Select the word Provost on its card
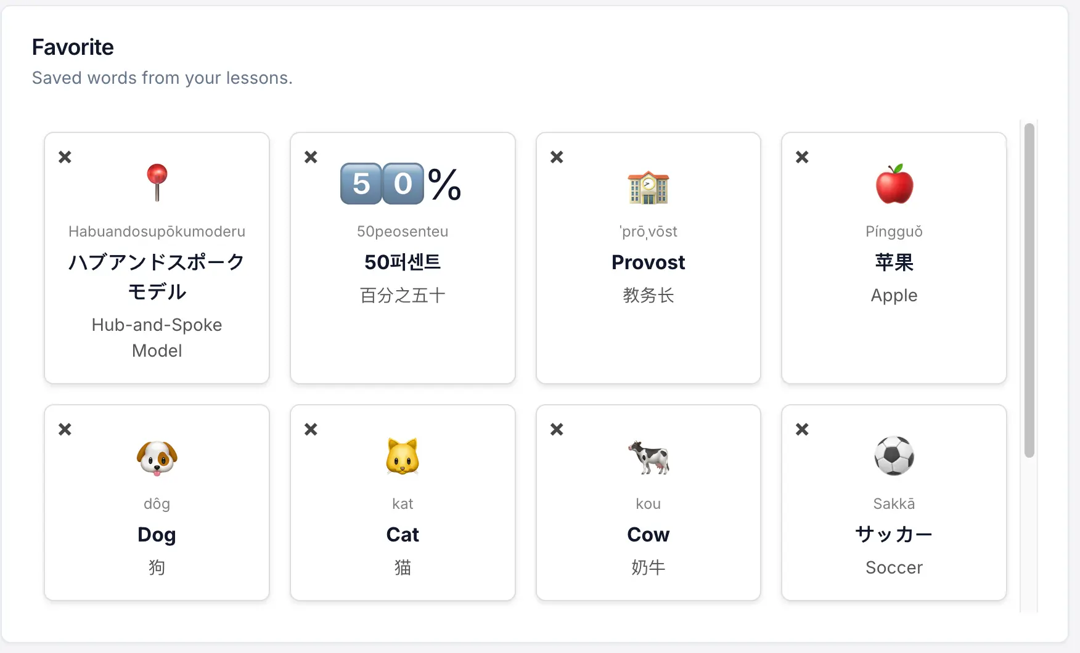The image size is (1080, 653). (648, 262)
